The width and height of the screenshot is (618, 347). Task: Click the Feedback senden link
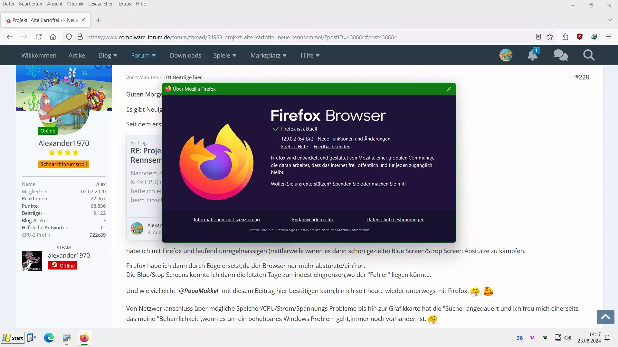(332, 147)
